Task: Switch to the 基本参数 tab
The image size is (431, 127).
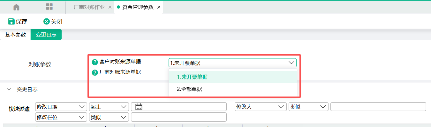Action: point(15,35)
